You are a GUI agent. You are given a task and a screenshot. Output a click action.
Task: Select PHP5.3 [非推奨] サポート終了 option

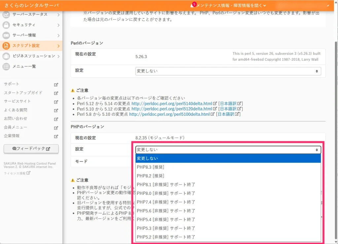point(228,228)
